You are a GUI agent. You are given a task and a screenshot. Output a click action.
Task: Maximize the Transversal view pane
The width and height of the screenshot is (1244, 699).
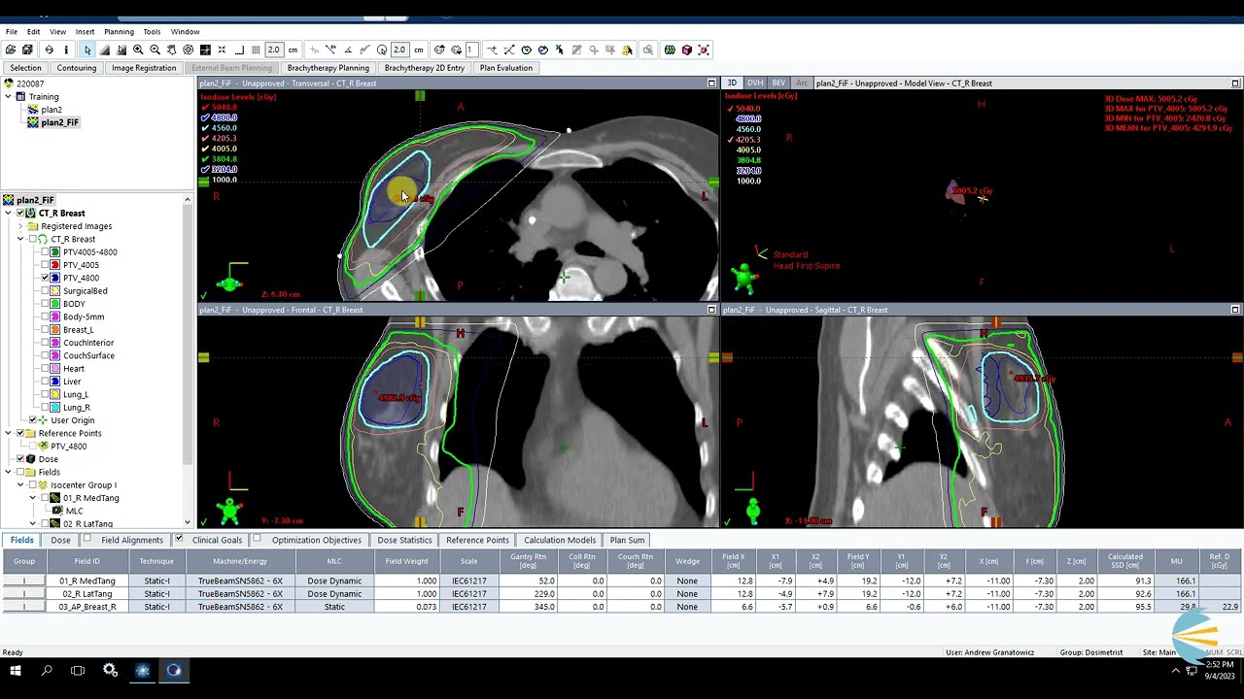tap(711, 83)
